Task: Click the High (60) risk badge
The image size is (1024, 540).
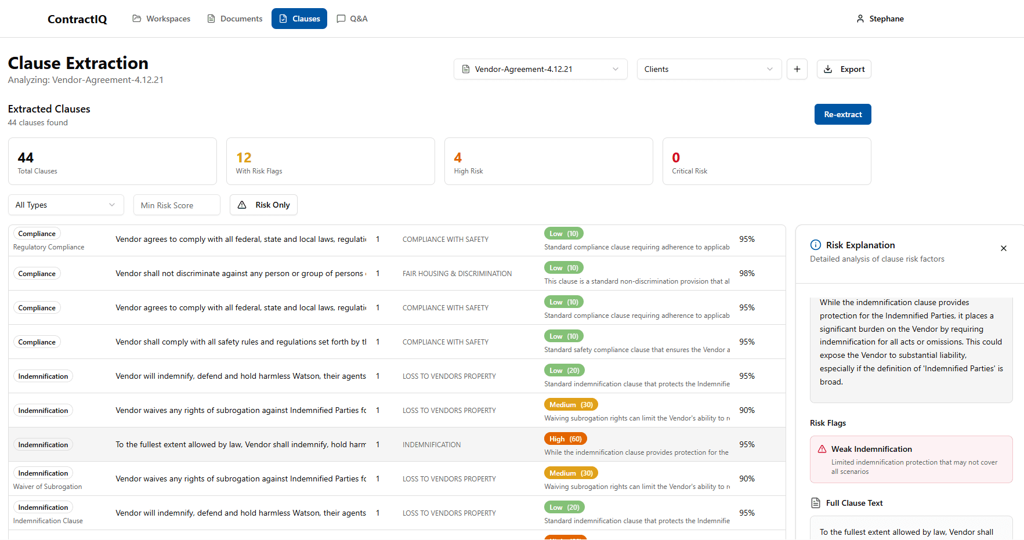Action: [565, 439]
